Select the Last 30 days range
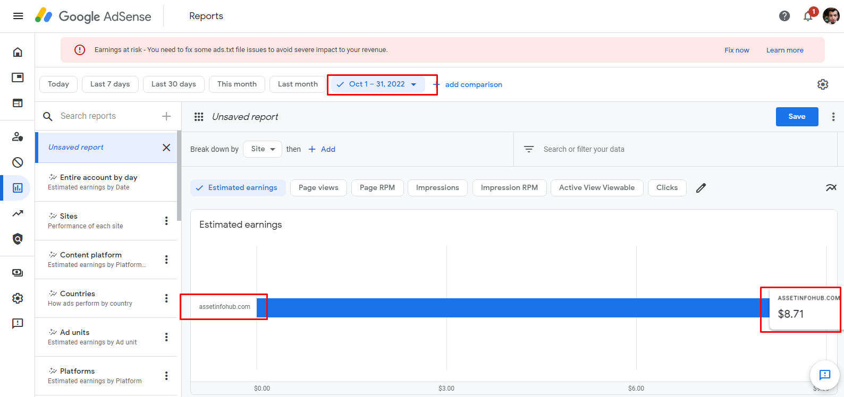The height and width of the screenshot is (397, 844). [x=174, y=84]
